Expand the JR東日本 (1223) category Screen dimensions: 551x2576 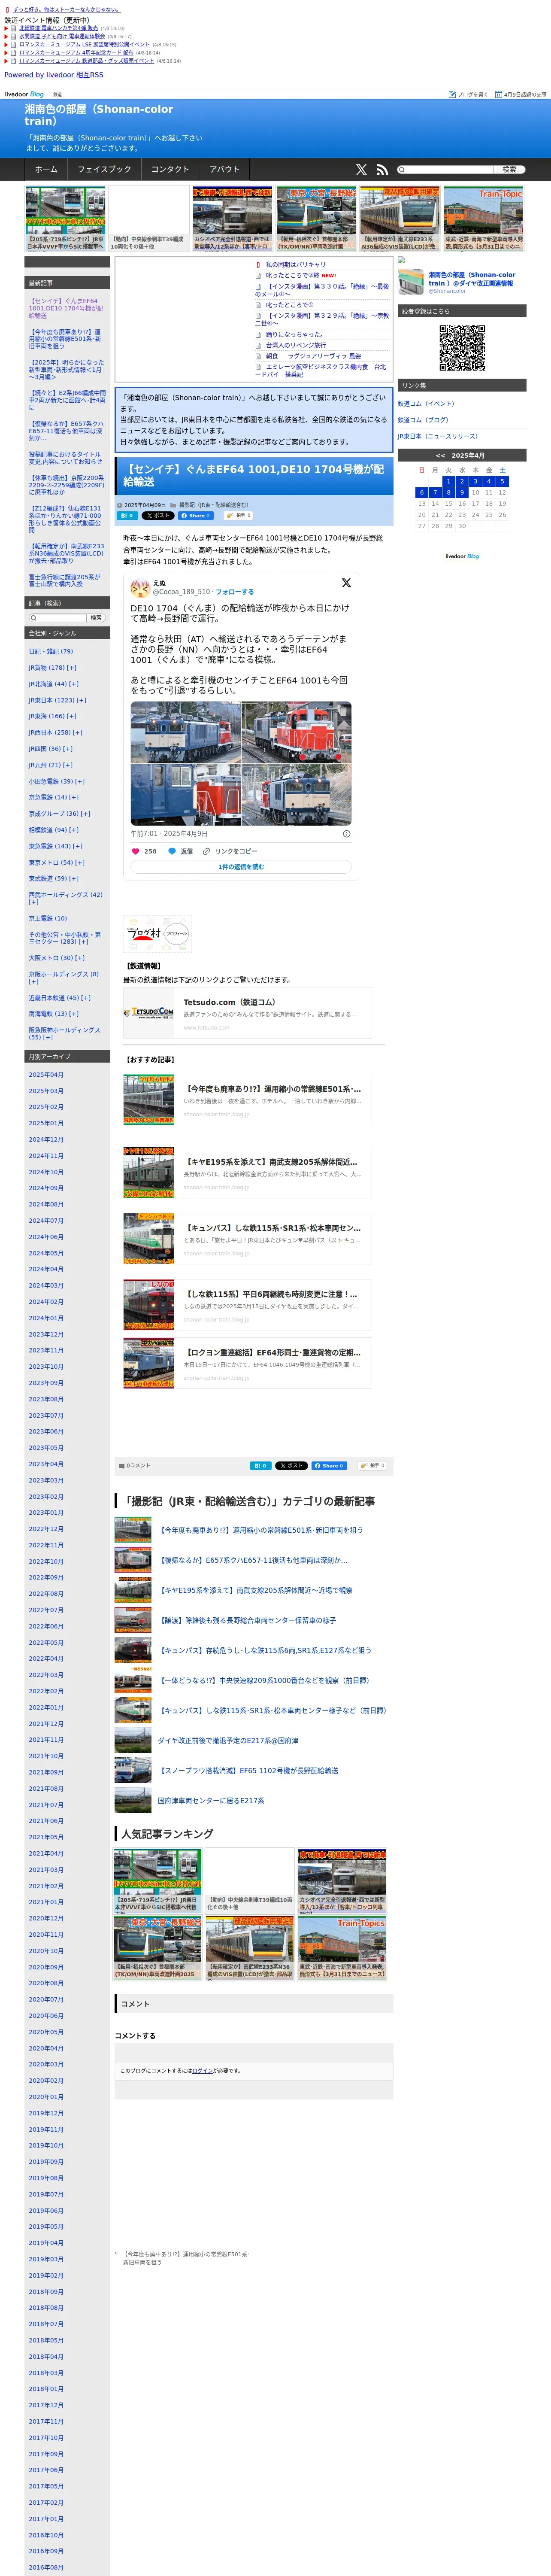[81, 700]
